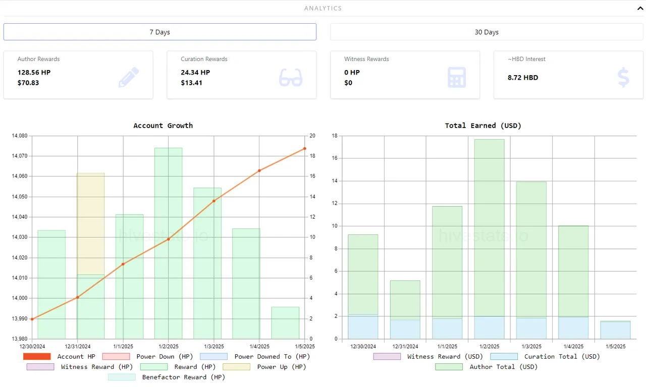The height and width of the screenshot is (387, 646).
Task: Click the Curation Total bar for 1/5/2025
Action: point(615,330)
